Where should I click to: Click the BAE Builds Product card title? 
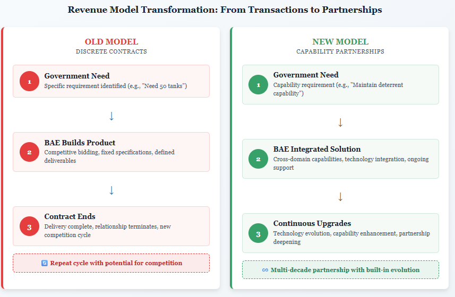tap(80, 143)
